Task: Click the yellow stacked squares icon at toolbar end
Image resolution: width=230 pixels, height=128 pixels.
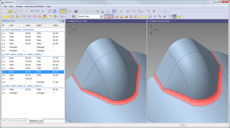Action: click(179, 17)
